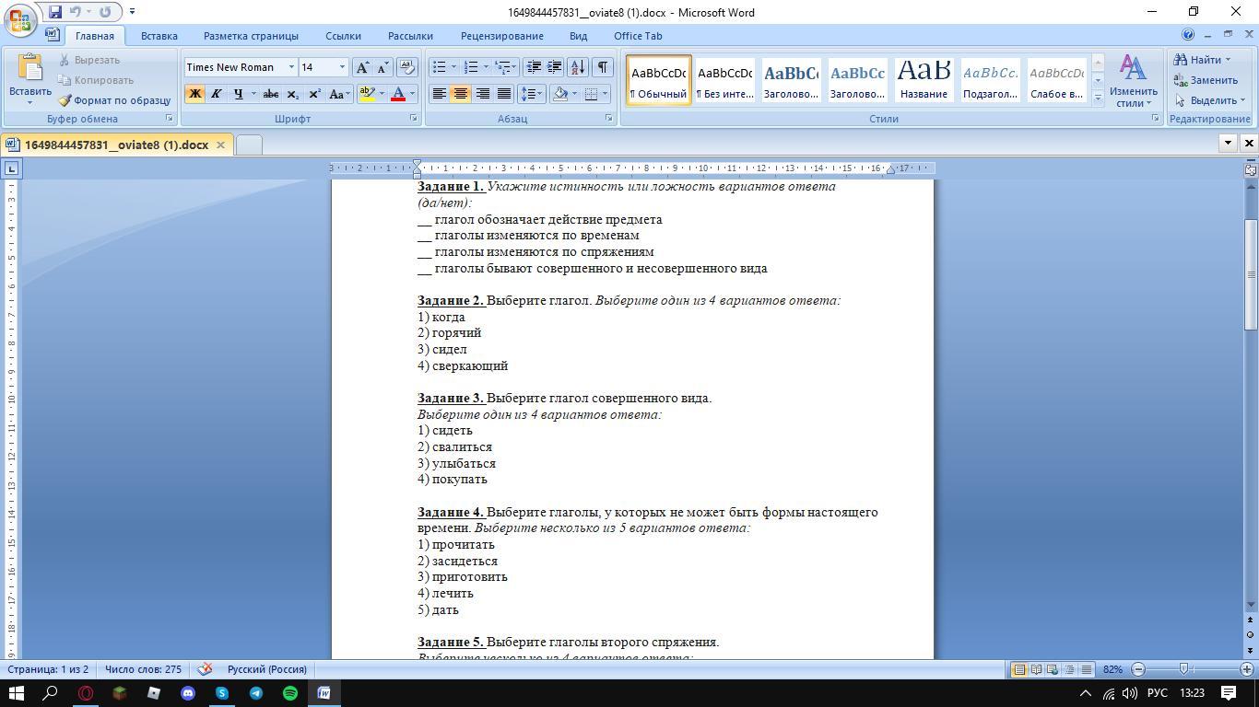Screen dimensions: 1259x707
Task: Close the 1649844457831__oviate8 document tab
Action: pos(220,145)
